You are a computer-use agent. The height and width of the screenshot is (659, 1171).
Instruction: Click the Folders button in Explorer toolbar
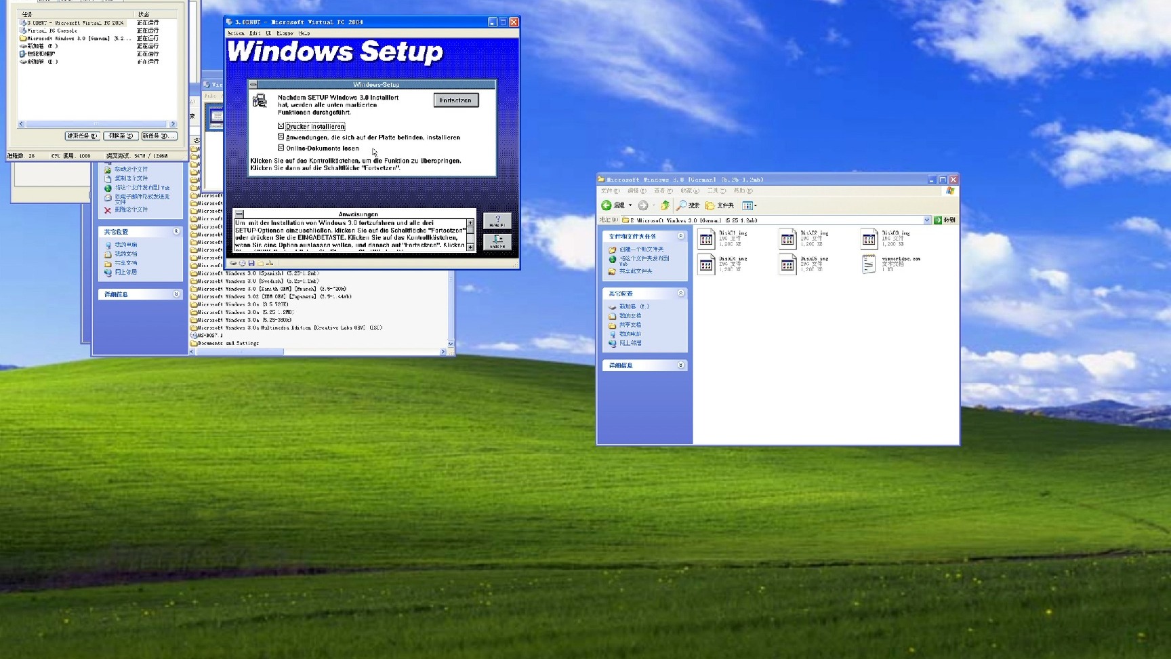pyautogui.click(x=720, y=205)
